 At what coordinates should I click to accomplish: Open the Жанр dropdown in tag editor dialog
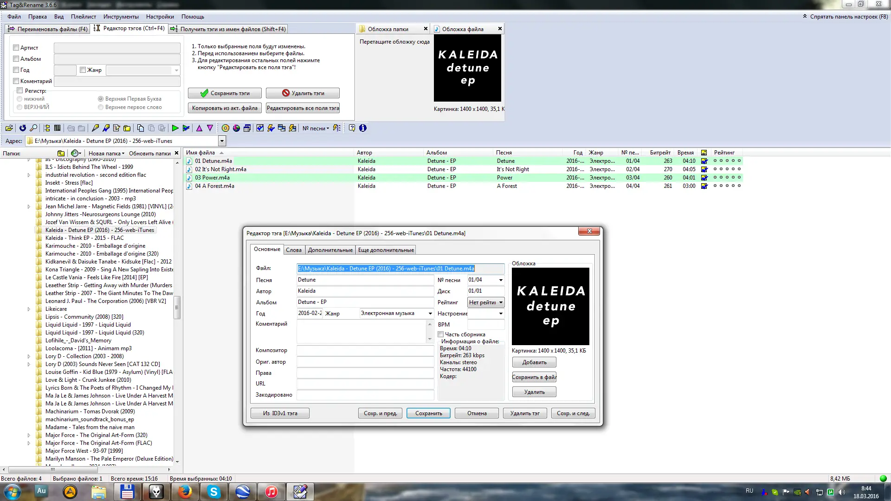coord(430,314)
